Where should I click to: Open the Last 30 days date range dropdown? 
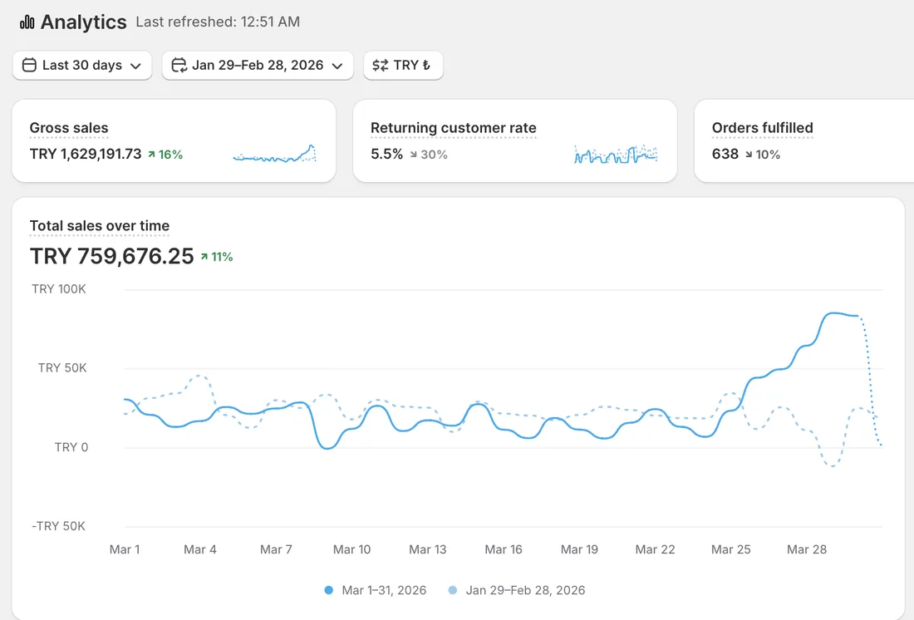coord(82,66)
